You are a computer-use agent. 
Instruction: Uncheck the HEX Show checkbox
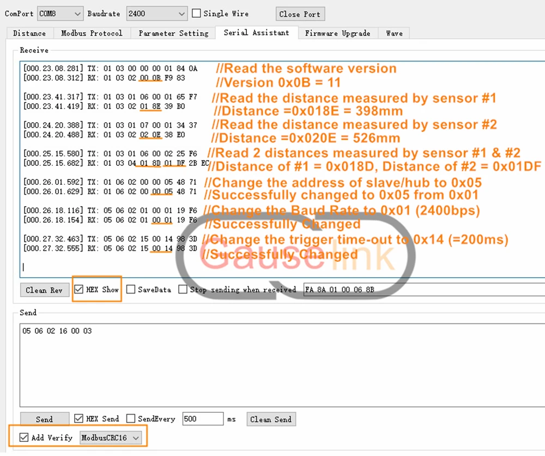click(79, 289)
